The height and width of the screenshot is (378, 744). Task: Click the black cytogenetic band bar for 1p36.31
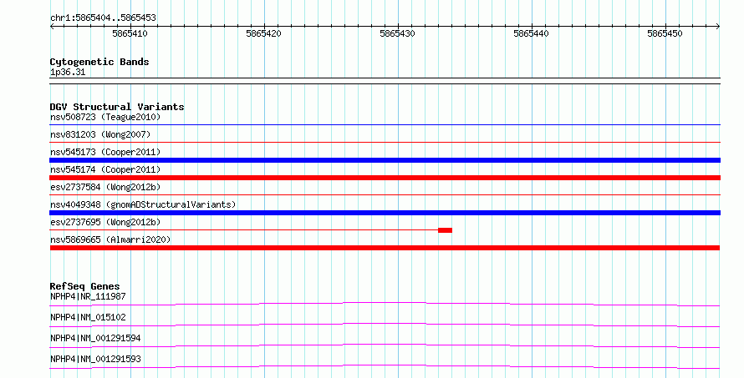[385, 81]
